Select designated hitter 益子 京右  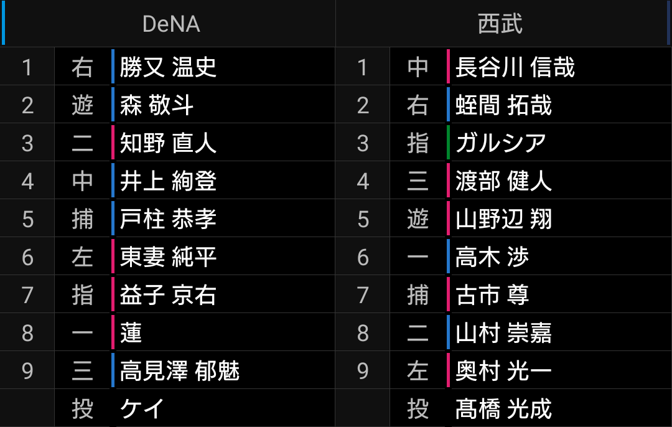[x=168, y=295]
